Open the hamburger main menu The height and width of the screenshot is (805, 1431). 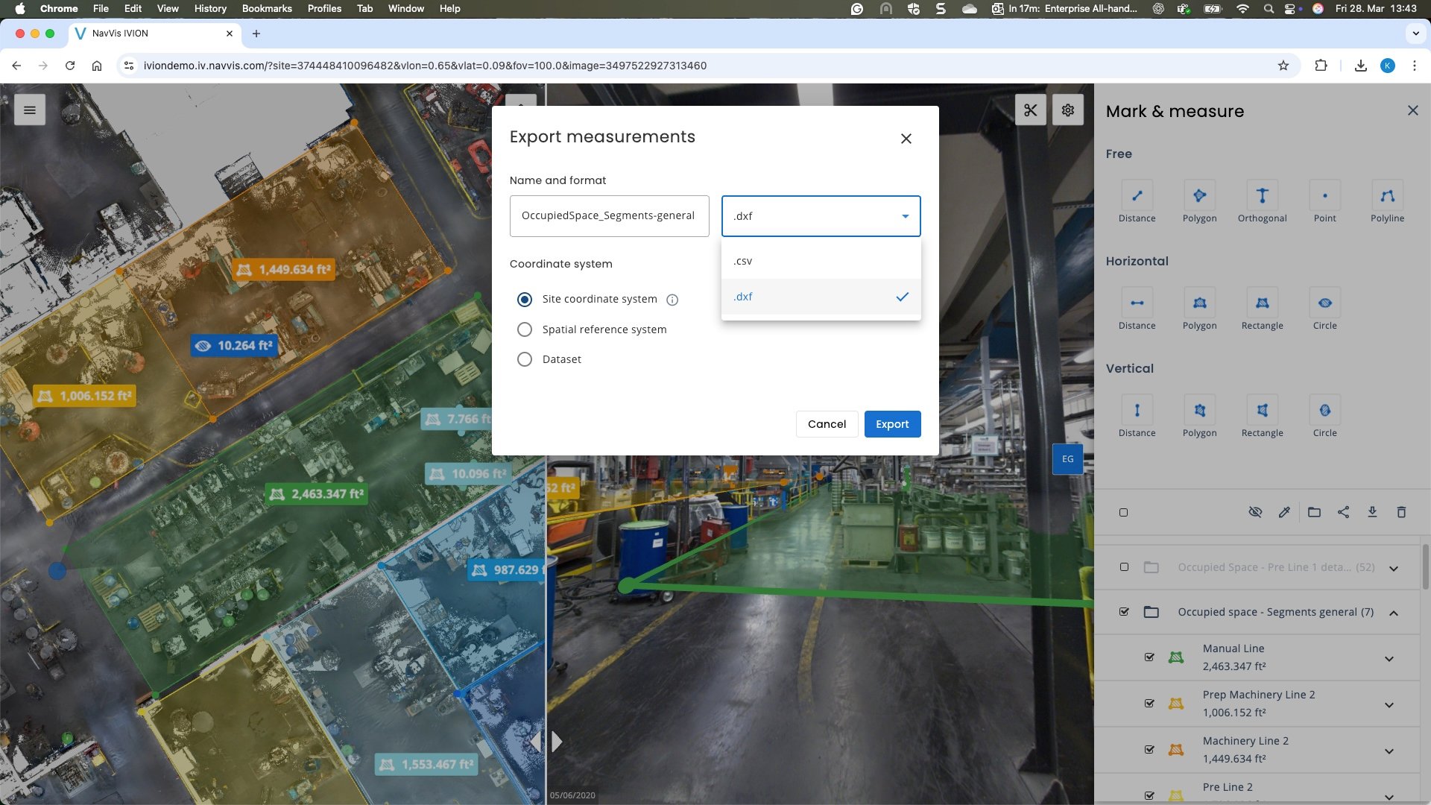pyautogui.click(x=30, y=110)
